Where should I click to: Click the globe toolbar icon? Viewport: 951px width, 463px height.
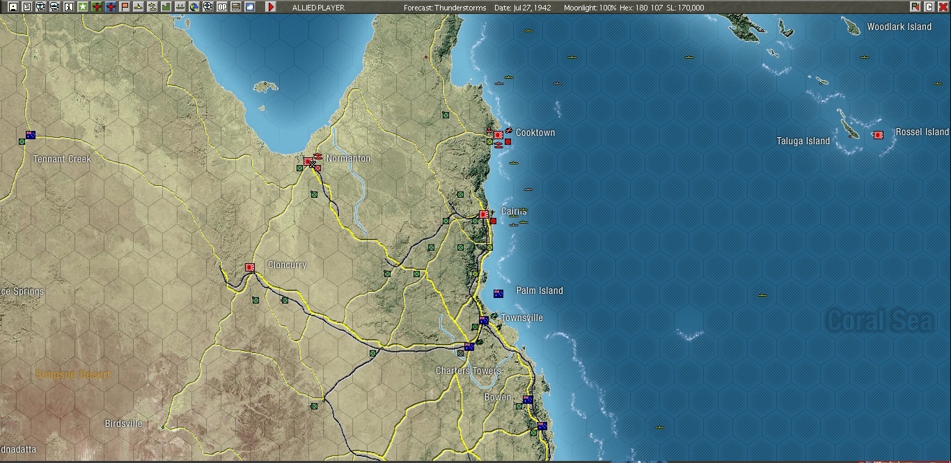tap(194, 7)
